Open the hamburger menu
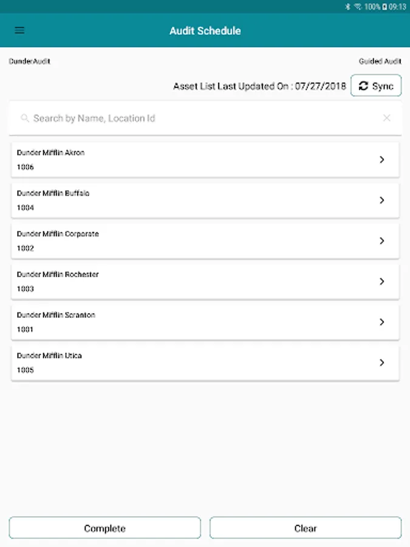This screenshot has height=547, width=410. coord(19,30)
